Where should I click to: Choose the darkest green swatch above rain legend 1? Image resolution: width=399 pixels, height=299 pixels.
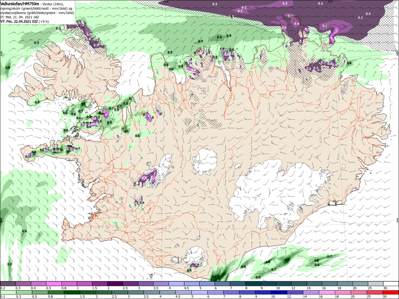(x=72, y=292)
